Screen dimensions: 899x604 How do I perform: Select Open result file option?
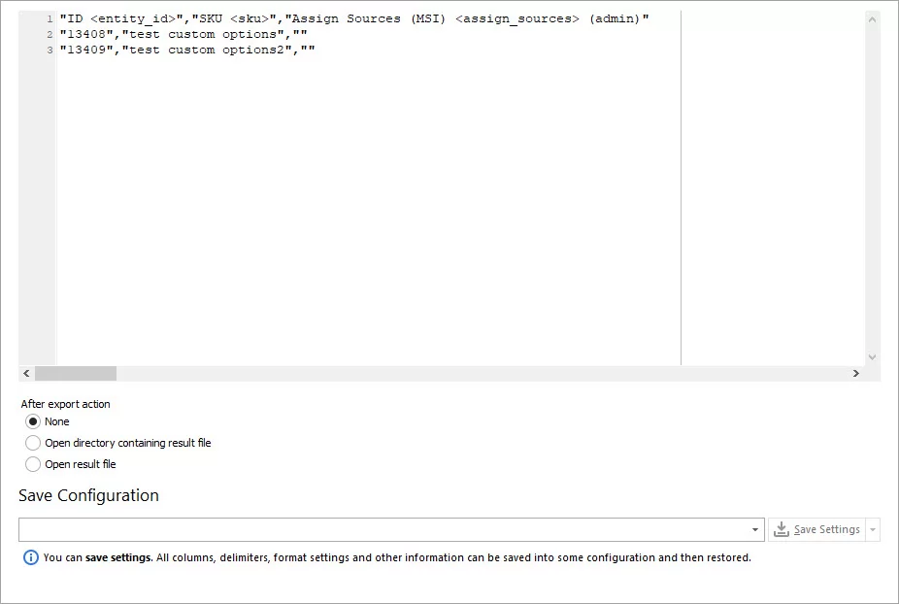point(33,464)
